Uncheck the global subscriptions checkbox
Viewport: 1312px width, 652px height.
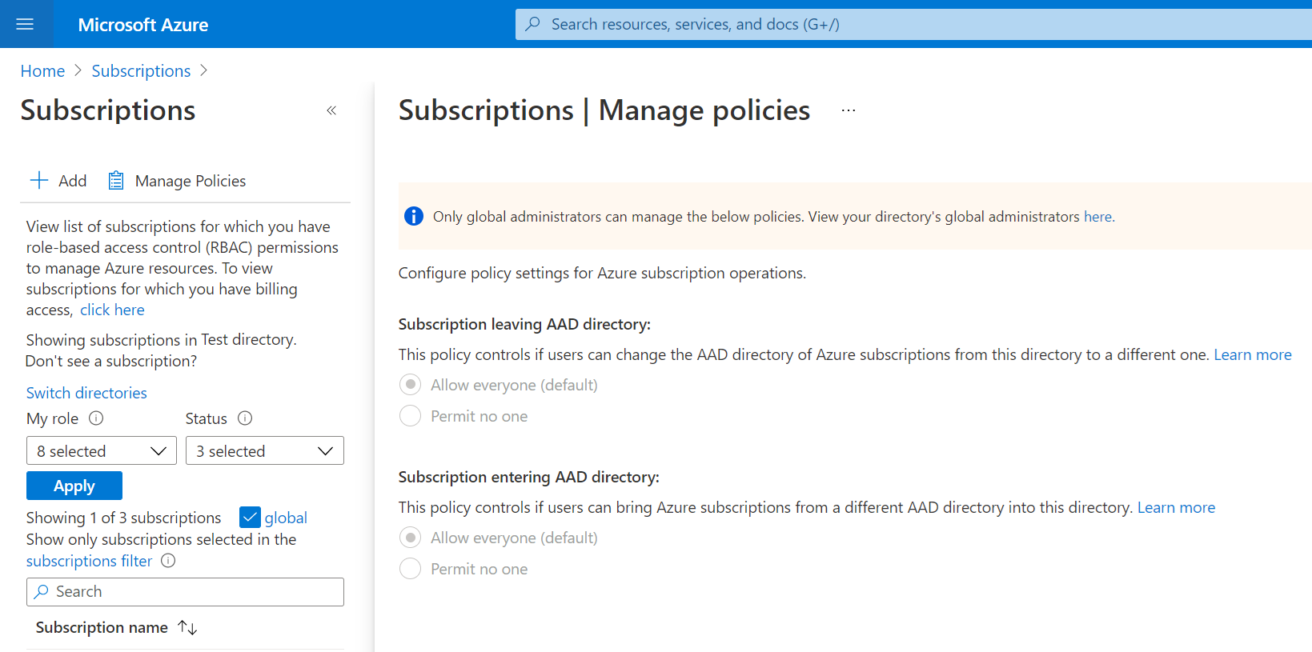[250, 518]
